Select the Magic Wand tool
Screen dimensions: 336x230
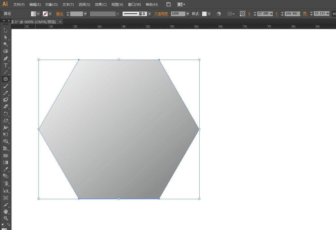click(5, 44)
